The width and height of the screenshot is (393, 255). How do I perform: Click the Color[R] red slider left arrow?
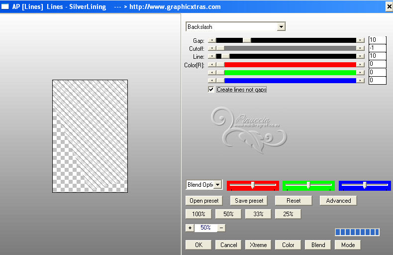click(x=212, y=65)
